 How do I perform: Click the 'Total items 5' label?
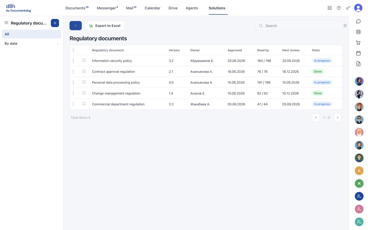click(x=80, y=118)
